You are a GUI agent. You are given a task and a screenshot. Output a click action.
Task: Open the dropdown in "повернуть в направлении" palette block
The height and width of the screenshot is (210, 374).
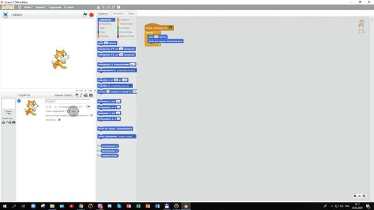click(x=133, y=64)
